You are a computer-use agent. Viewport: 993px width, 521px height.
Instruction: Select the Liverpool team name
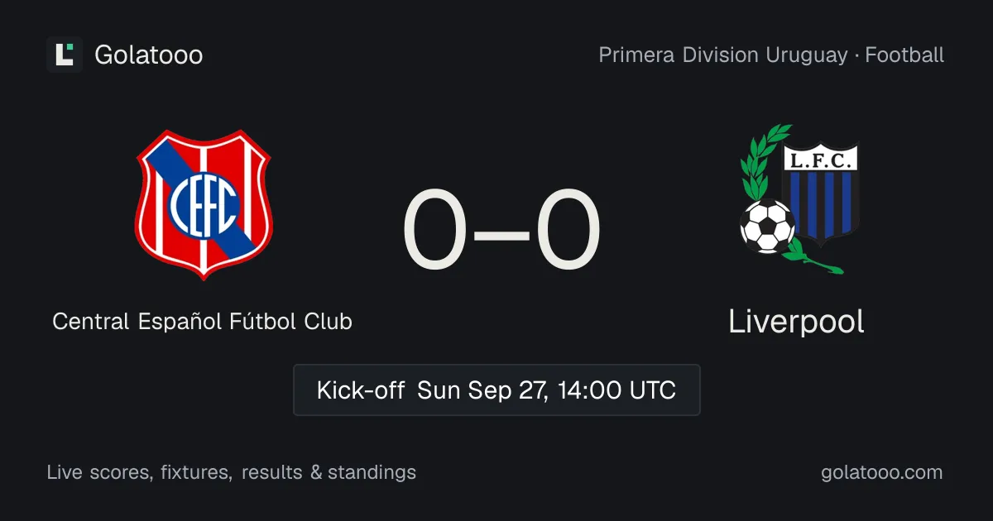pyautogui.click(x=796, y=322)
